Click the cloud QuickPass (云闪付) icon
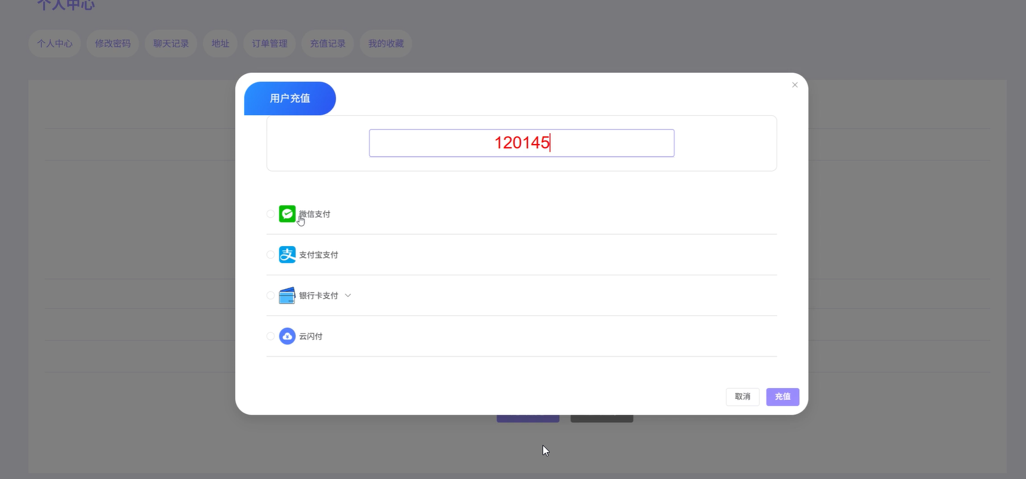This screenshot has width=1026, height=479. point(287,336)
